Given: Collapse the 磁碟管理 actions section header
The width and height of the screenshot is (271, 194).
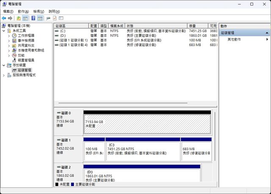Looking at the screenshot, I should point(267,32).
